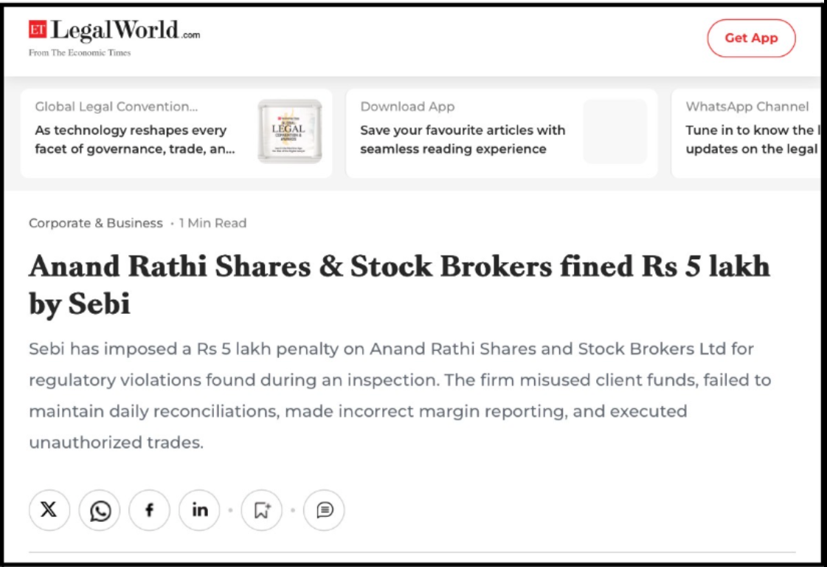This screenshot has height=567, width=827.
Task: Open the comments on this article
Action: click(x=325, y=509)
